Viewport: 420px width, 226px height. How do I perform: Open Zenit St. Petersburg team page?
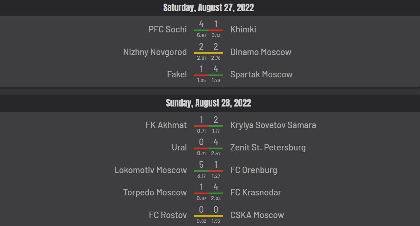coord(268,148)
